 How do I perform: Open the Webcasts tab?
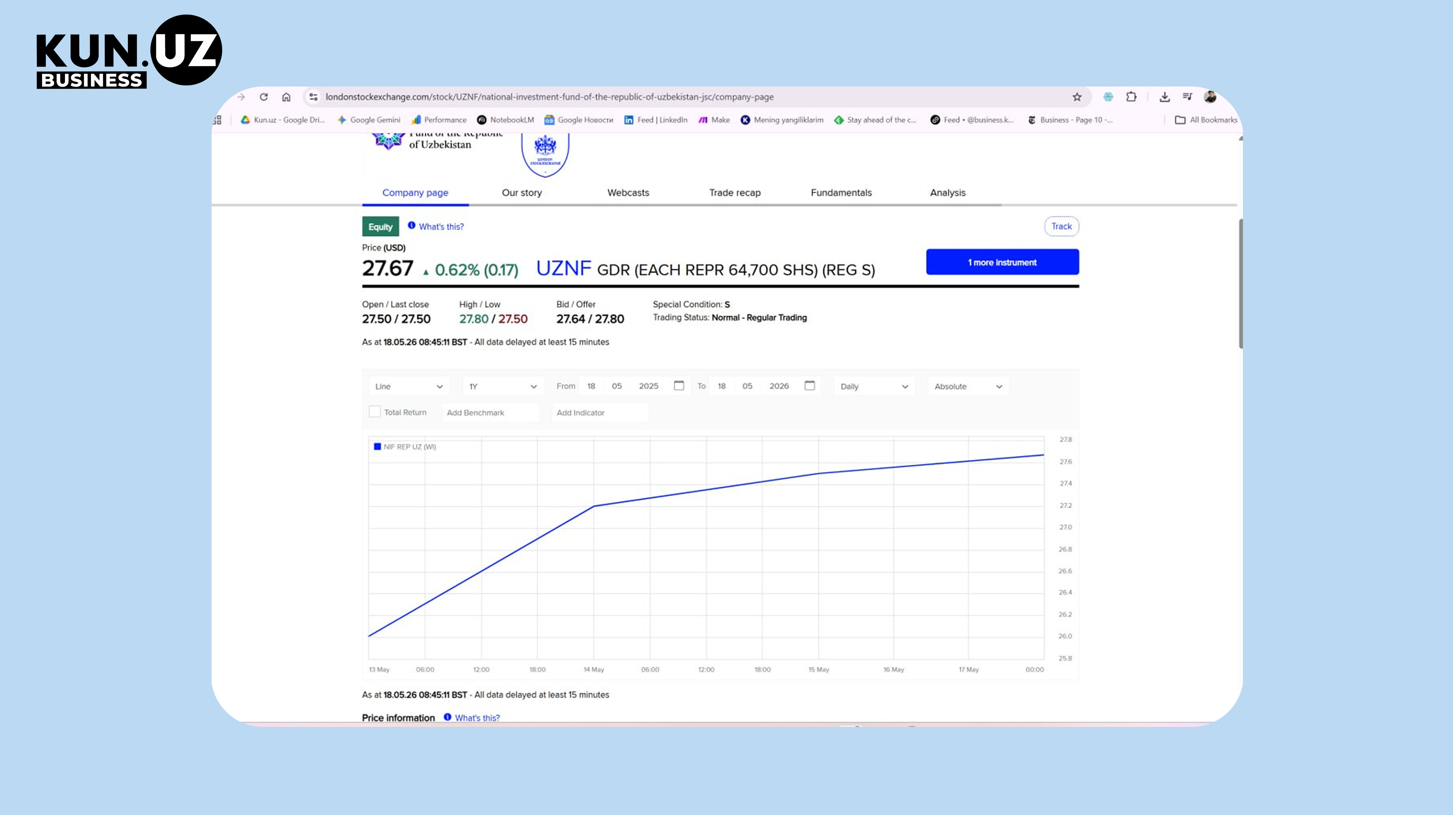click(x=629, y=193)
